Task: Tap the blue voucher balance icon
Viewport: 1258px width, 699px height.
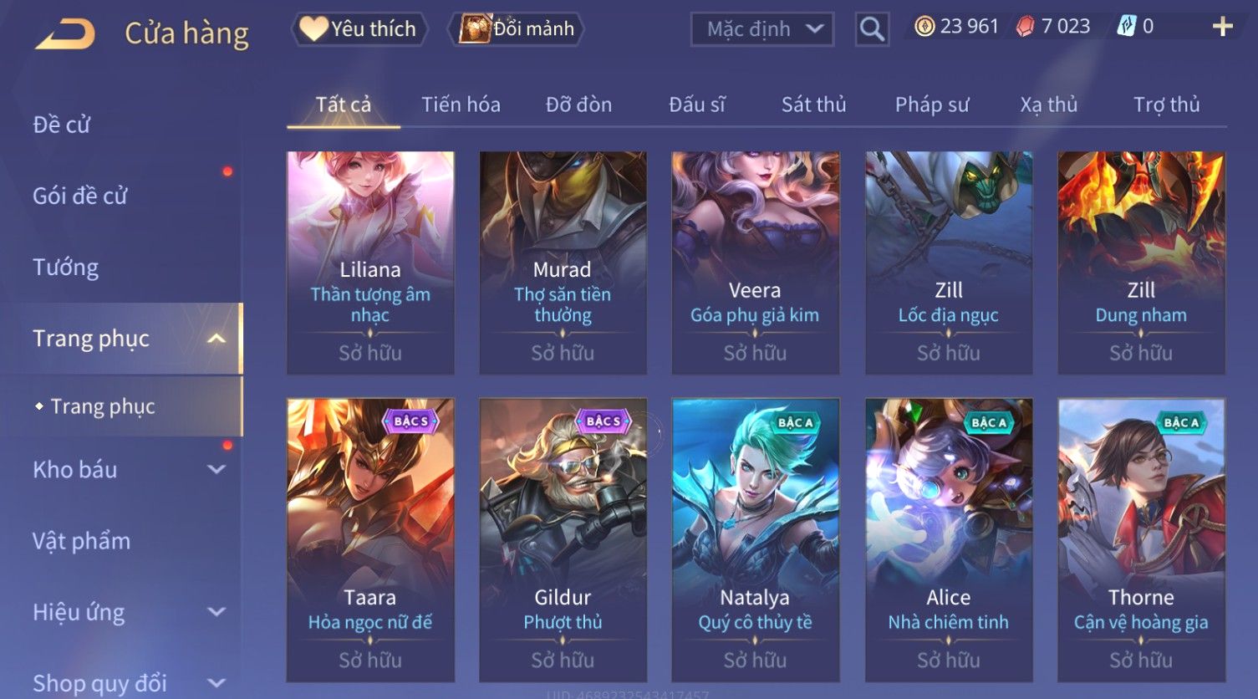Action: 1126,27
